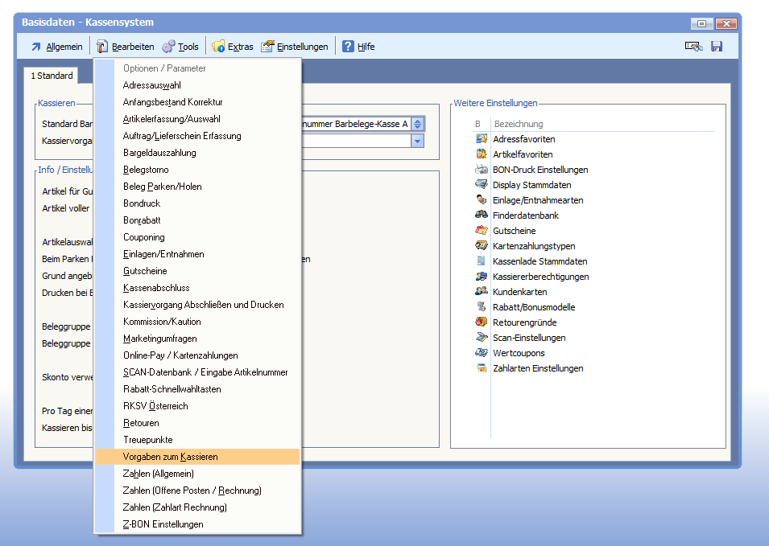
Task: Select Z-BON Einstellungen menu entry
Action: (x=163, y=524)
